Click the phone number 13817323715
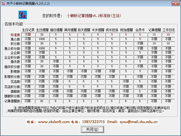This screenshot has width=181, height=136. pos(93,122)
